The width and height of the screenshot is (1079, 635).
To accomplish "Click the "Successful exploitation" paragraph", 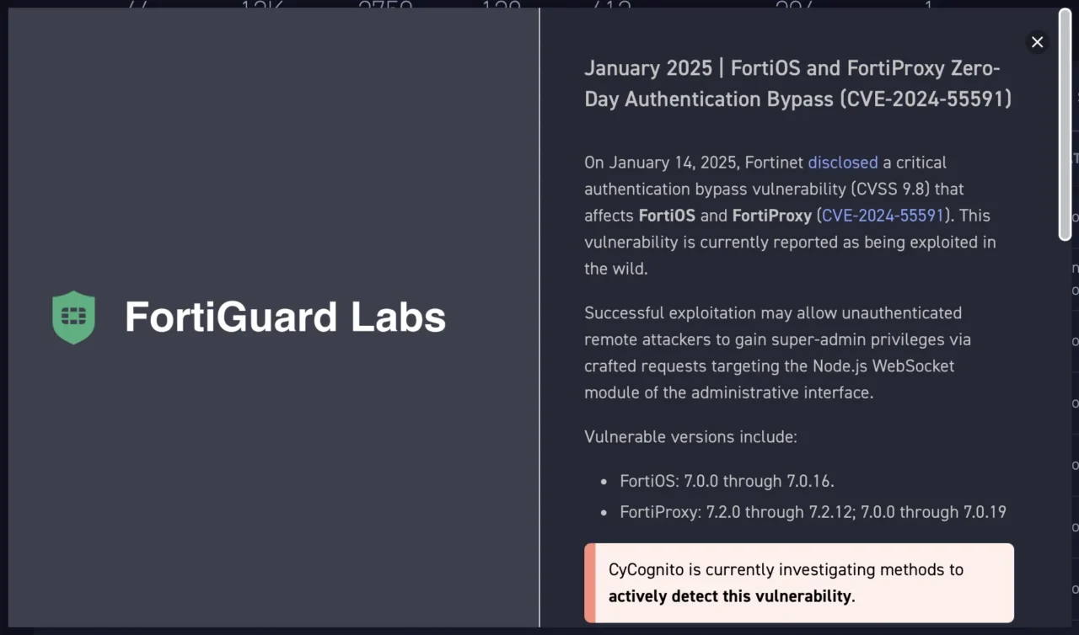I will coord(777,353).
